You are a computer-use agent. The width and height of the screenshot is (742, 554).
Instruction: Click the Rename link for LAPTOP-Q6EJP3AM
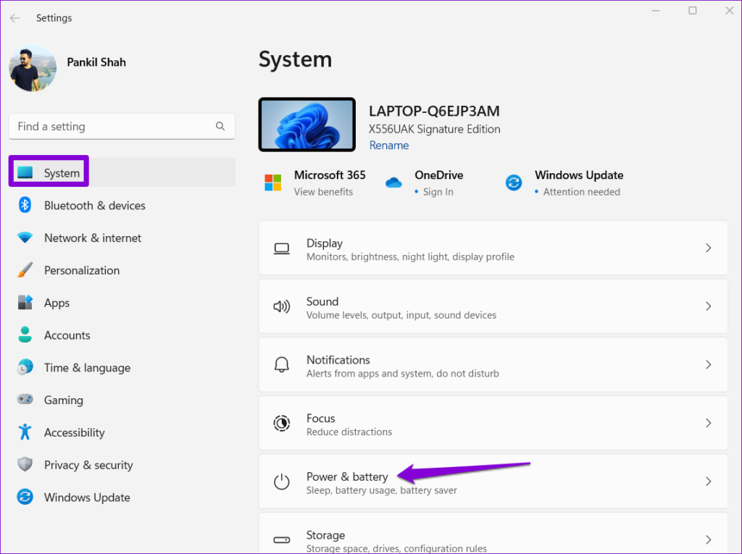coord(388,145)
